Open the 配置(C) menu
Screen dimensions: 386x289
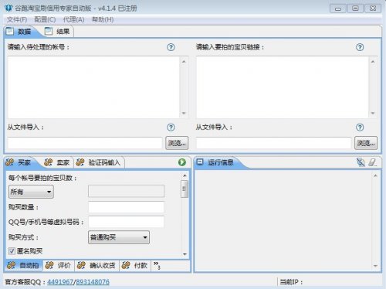click(x=45, y=19)
